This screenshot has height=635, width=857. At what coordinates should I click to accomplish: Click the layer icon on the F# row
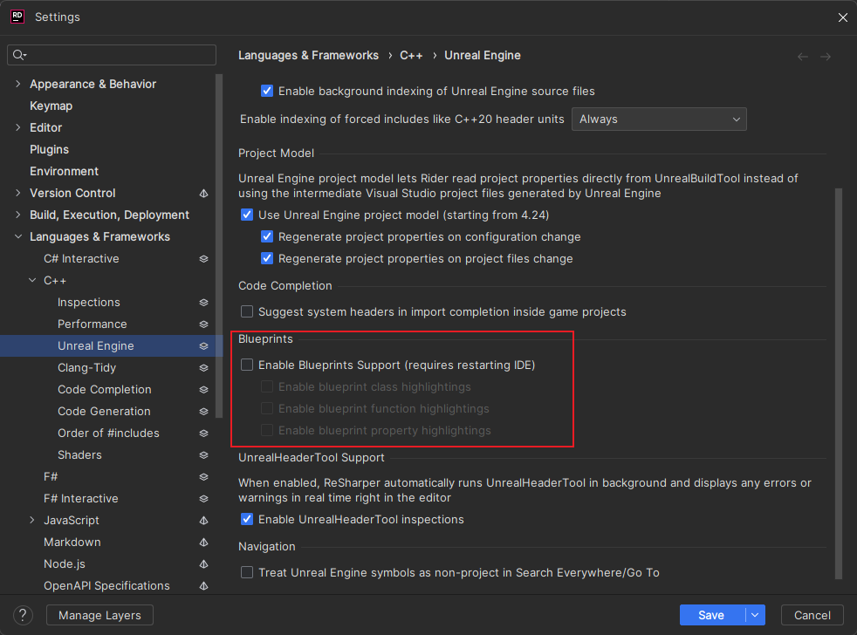204,477
